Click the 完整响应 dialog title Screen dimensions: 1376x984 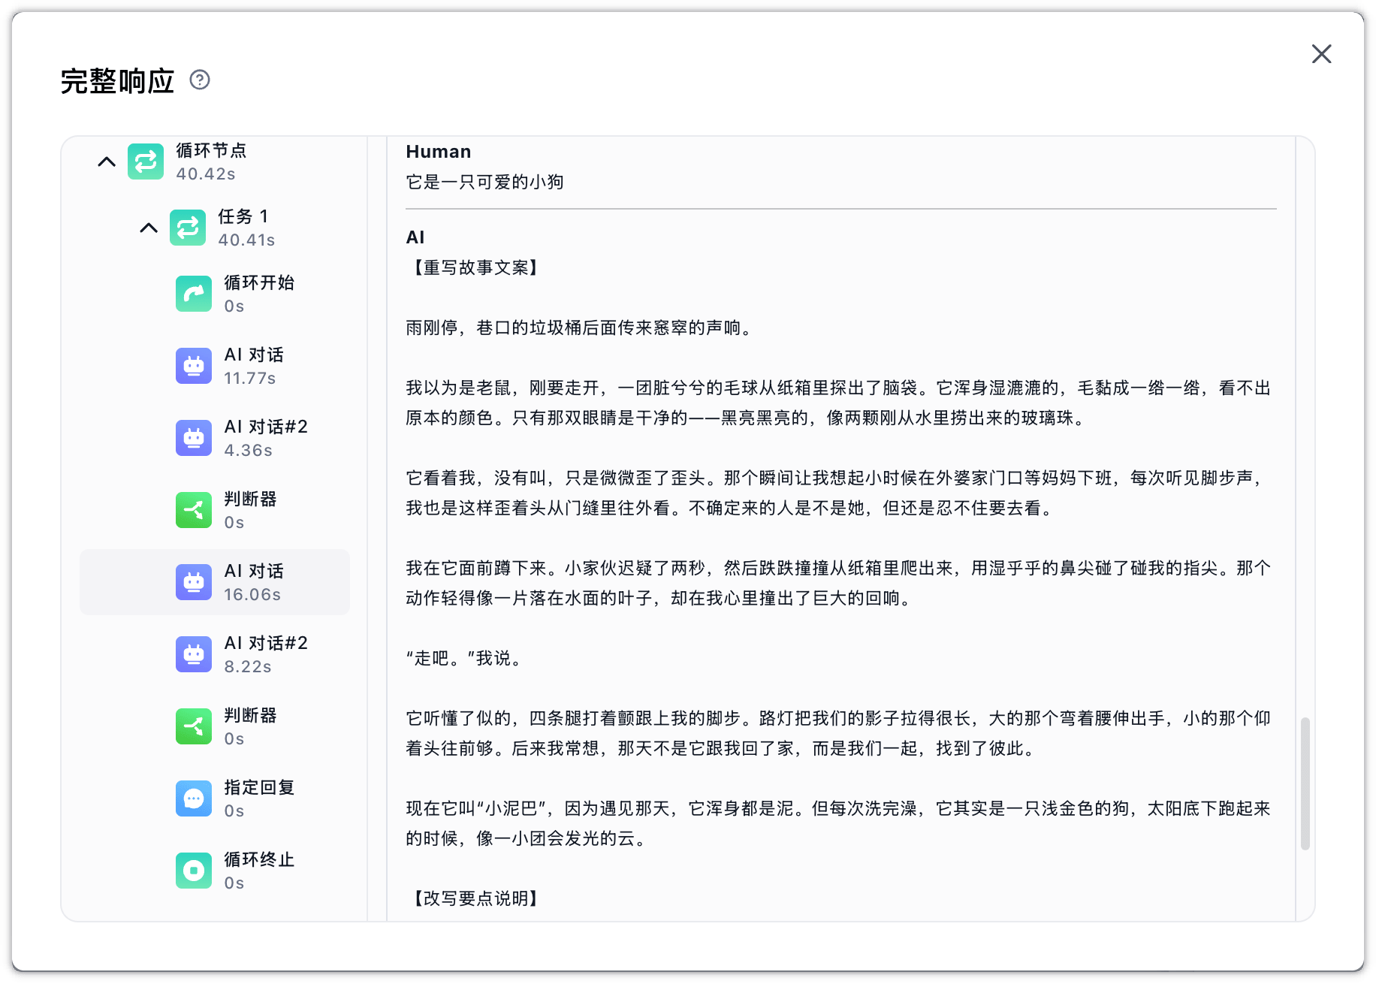[x=117, y=81]
